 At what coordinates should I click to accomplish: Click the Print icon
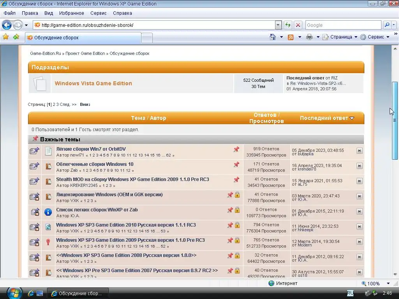pos(309,37)
